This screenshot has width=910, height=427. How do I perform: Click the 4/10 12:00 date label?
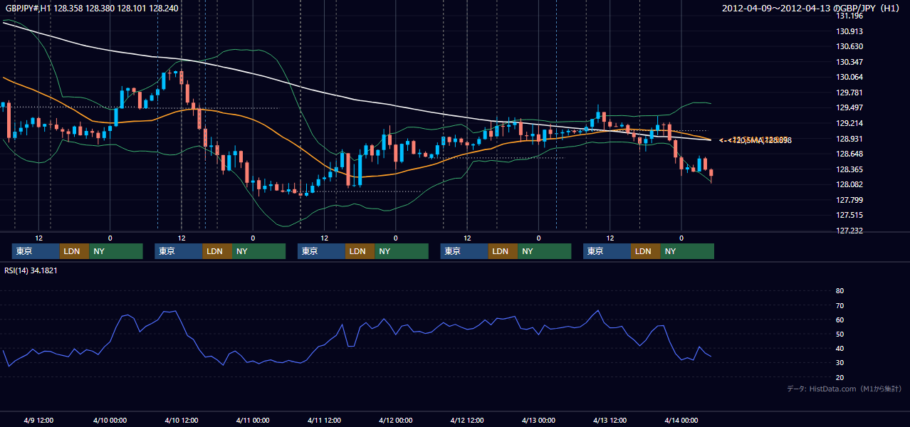pyautogui.click(x=181, y=420)
